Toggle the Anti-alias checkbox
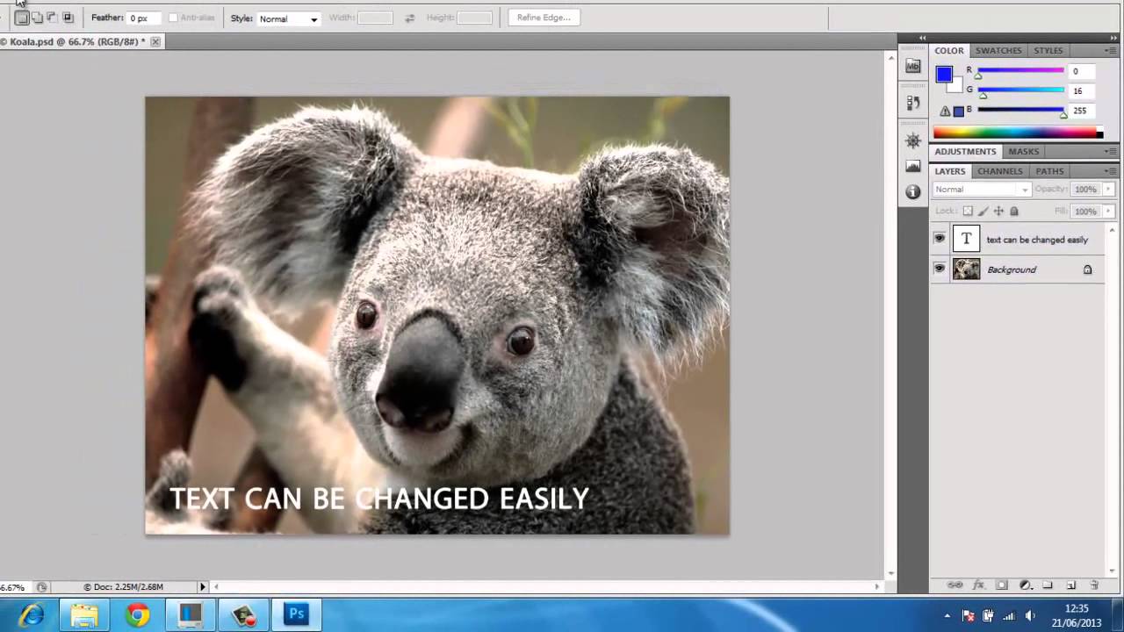1124x632 pixels. 173,18
